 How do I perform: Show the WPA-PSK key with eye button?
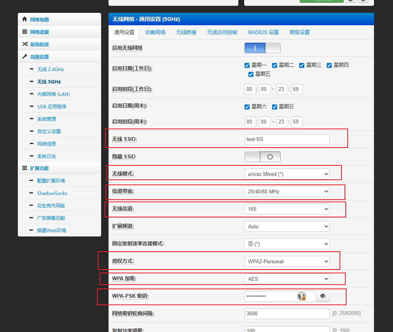coord(323,296)
